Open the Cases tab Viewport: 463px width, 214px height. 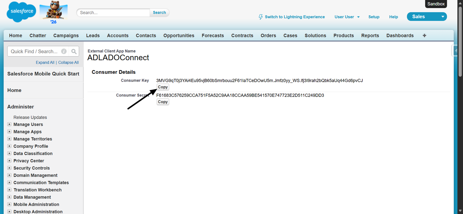(290, 36)
